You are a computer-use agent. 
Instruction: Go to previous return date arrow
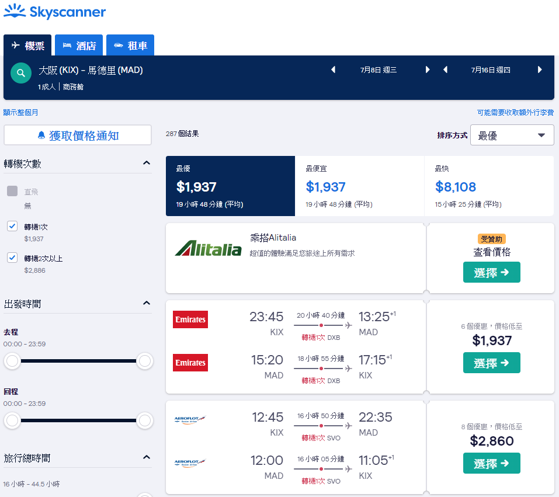[x=445, y=69]
